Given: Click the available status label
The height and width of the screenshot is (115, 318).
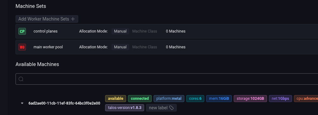Looking at the screenshot, I should tap(116, 99).
